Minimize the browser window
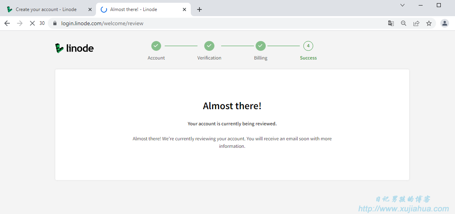Viewport: 455px width, 214px height. (421, 5)
